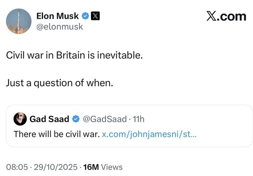This screenshot has height=176, width=253.
Task: Follow the x.com/johnjamesni link
Action: (x=149, y=134)
